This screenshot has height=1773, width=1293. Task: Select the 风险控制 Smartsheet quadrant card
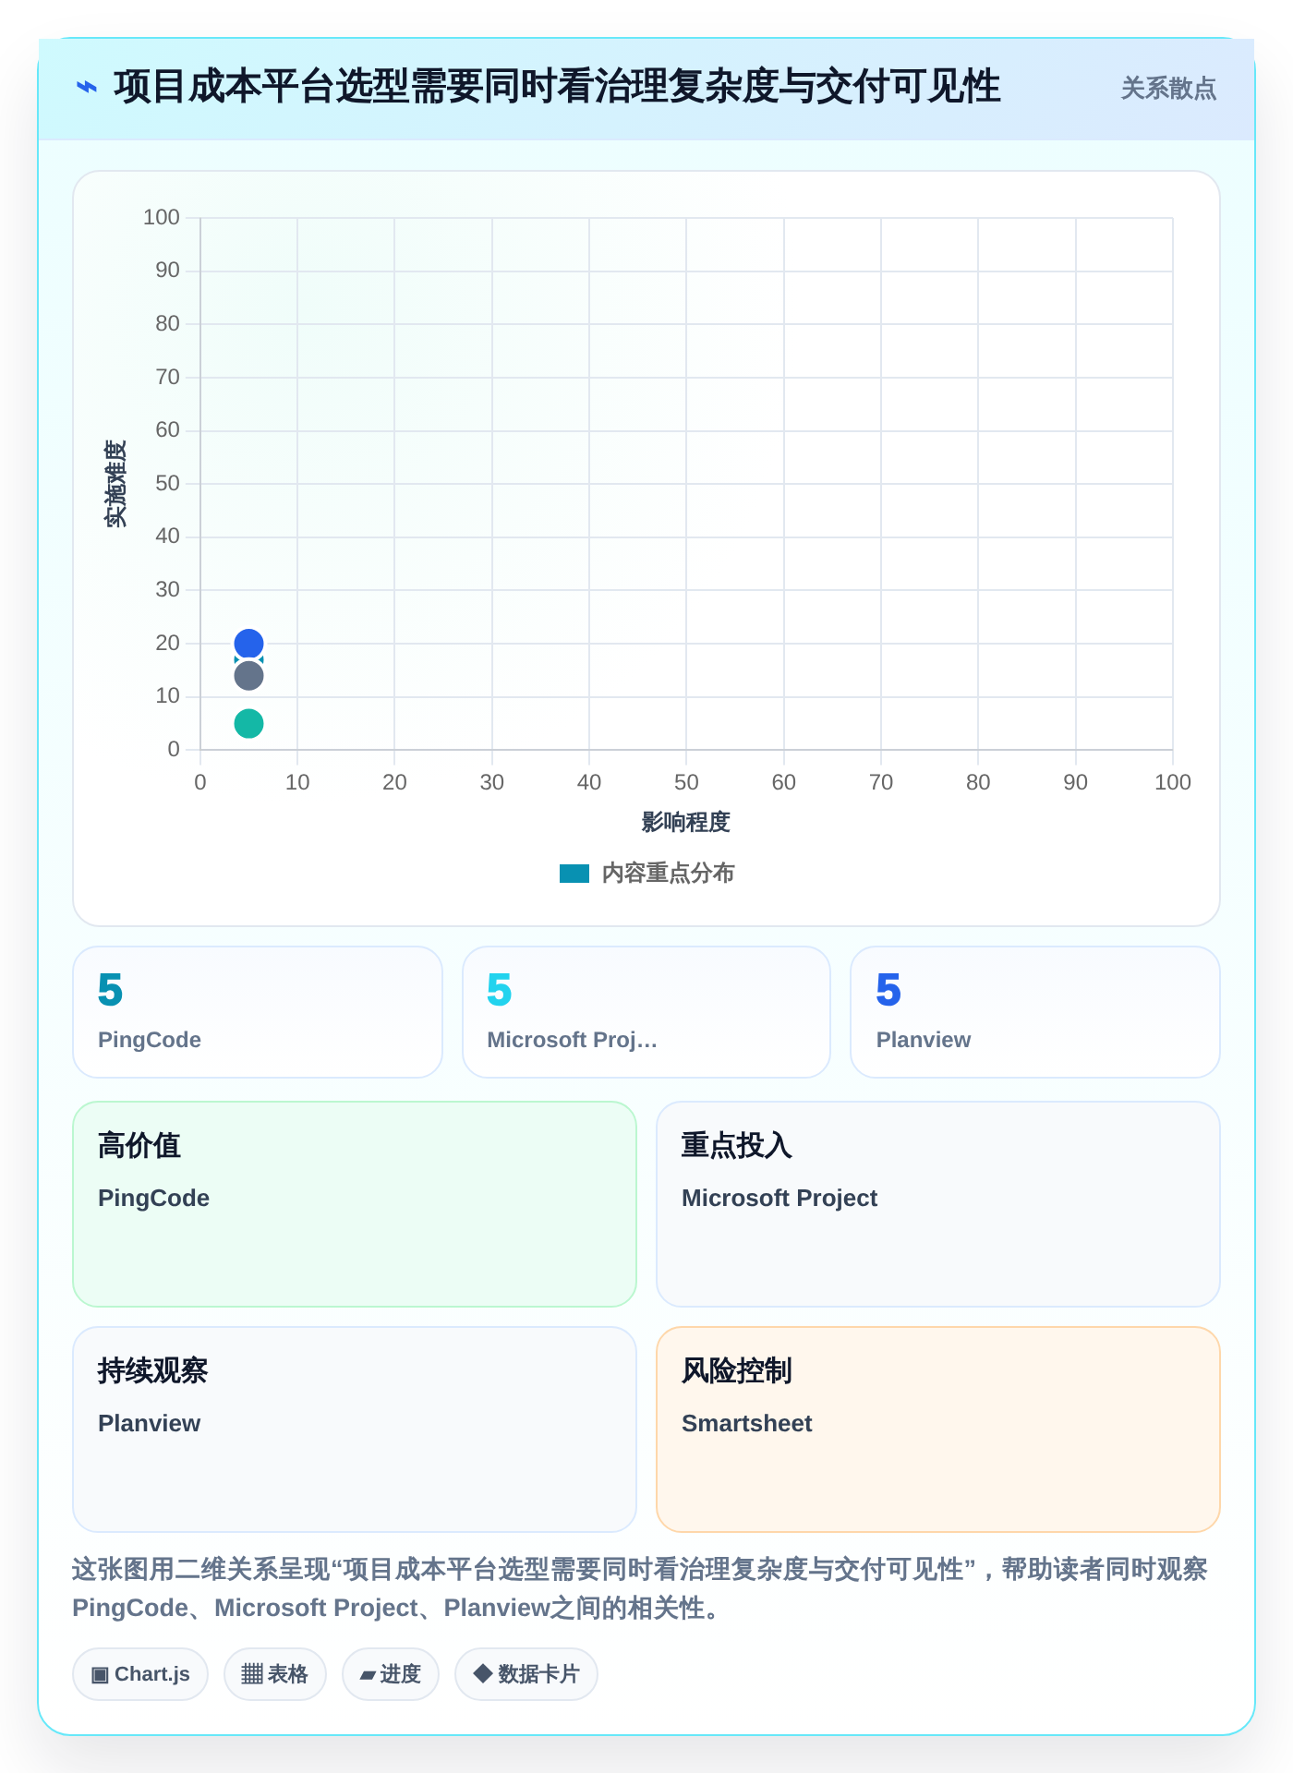tap(938, 1429)
